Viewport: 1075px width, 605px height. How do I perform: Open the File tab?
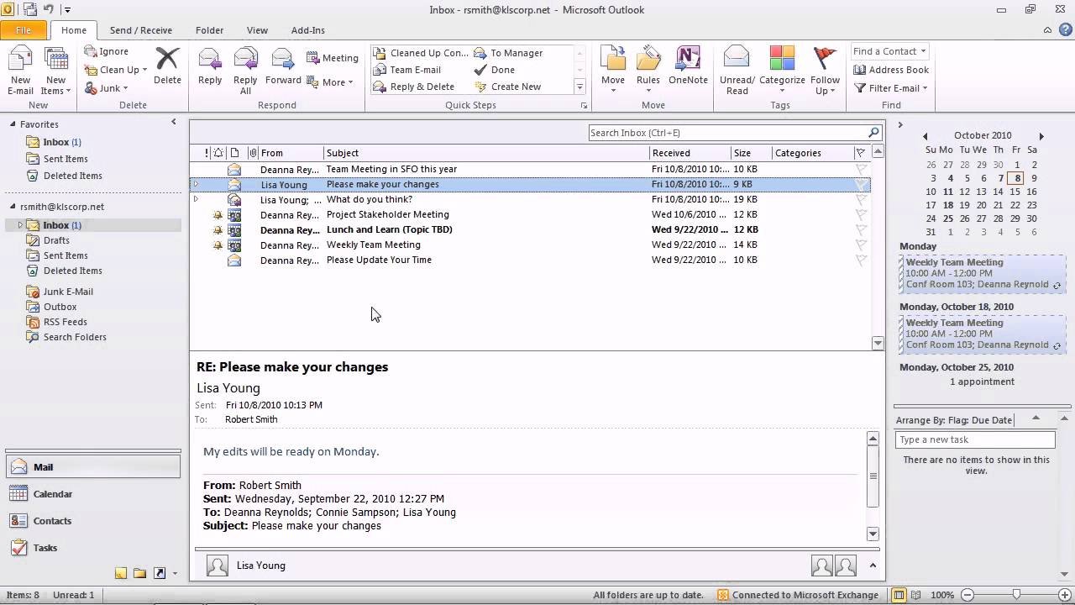click(24, 30)
